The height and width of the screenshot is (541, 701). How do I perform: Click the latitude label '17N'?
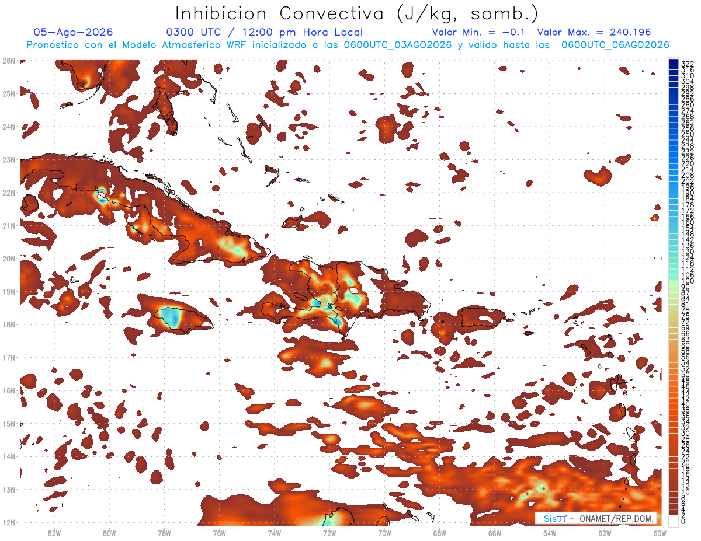8,357
